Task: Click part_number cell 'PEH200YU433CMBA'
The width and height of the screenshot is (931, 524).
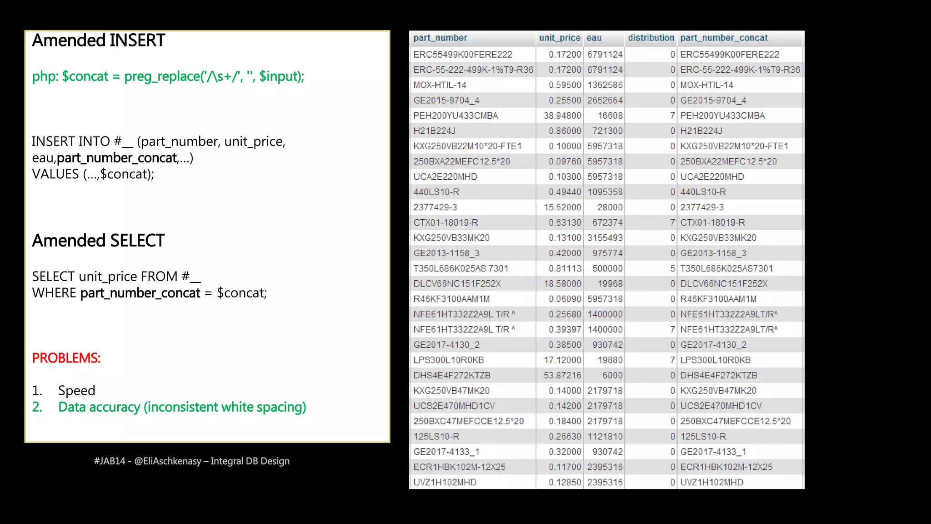Action: (x=455, y=116)
